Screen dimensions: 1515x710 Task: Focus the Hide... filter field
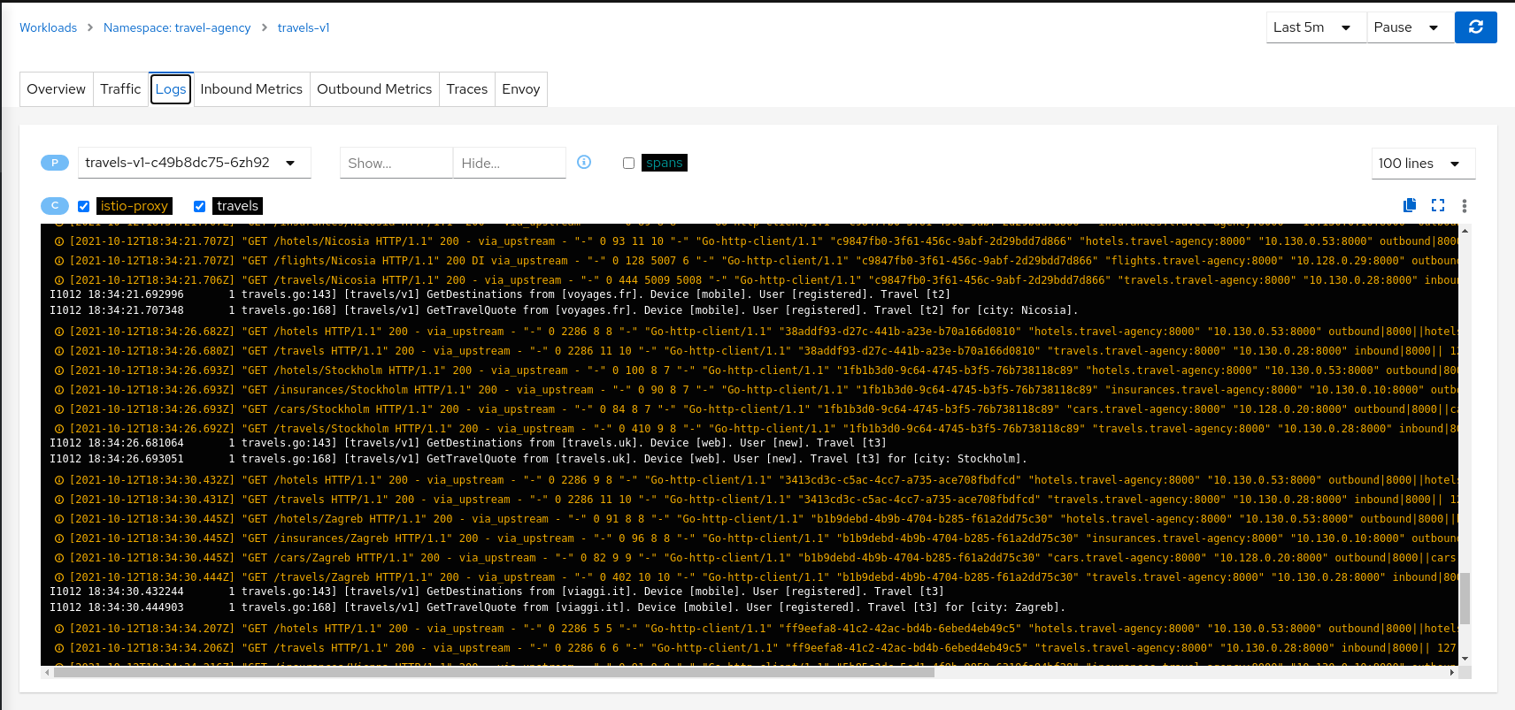coord(509,163)
